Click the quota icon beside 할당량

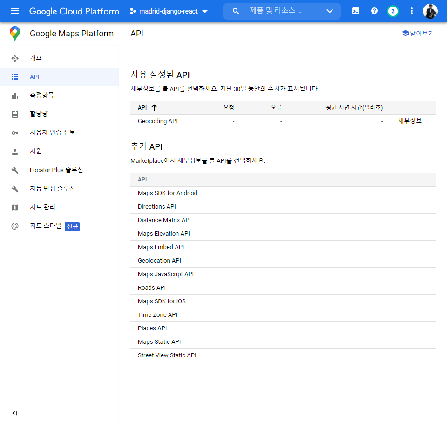coord(15,114)
